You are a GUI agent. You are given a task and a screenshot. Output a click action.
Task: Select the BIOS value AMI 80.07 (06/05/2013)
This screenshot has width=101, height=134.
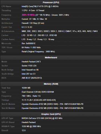pyautogui.click(x=32, y=78)
